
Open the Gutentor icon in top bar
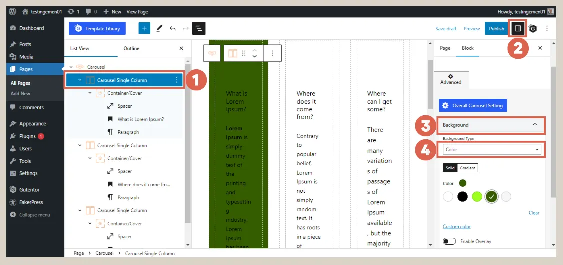pos(533,29)
